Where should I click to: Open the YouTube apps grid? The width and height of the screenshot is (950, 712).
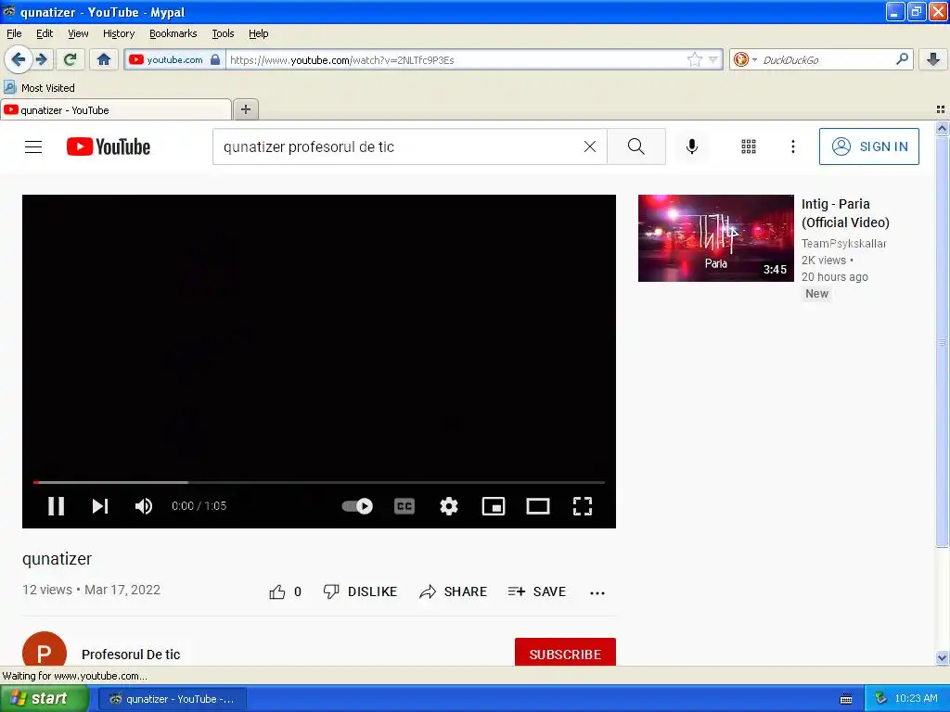(x=749, y=146)
